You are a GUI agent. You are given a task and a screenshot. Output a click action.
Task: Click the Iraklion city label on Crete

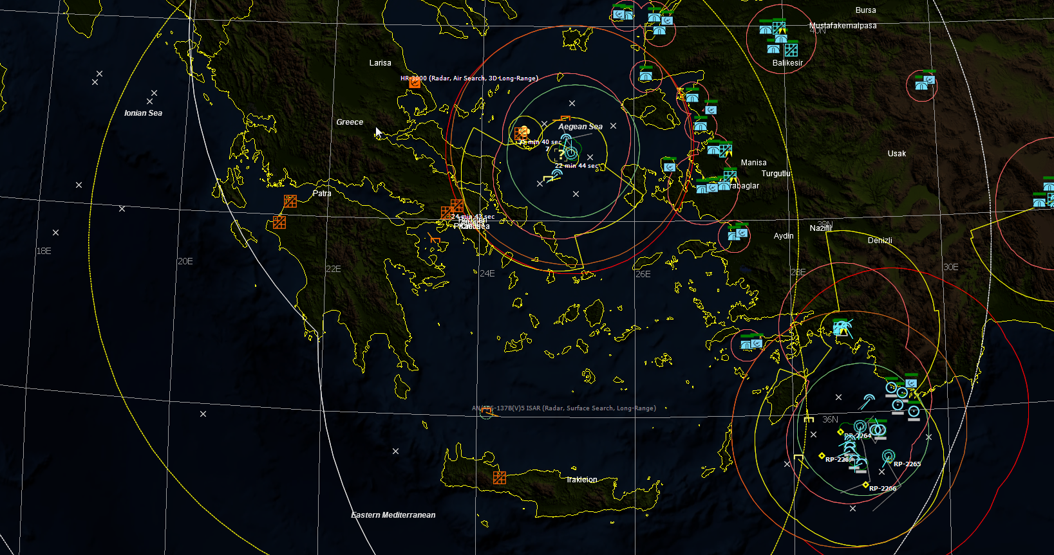tap(582, 480)
